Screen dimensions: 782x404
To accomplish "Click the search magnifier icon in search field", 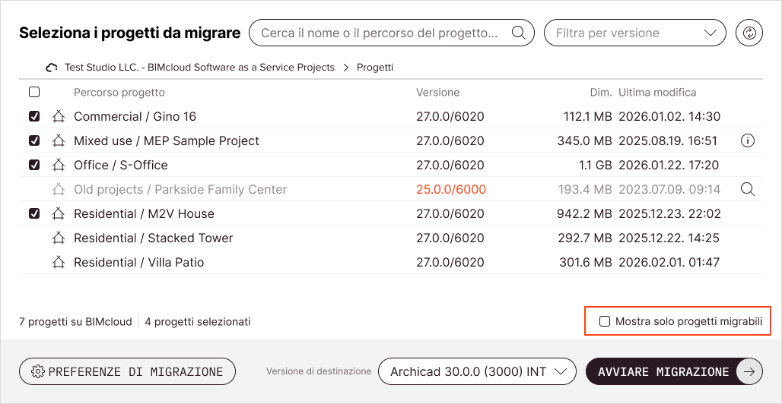I will pos(519,33).
